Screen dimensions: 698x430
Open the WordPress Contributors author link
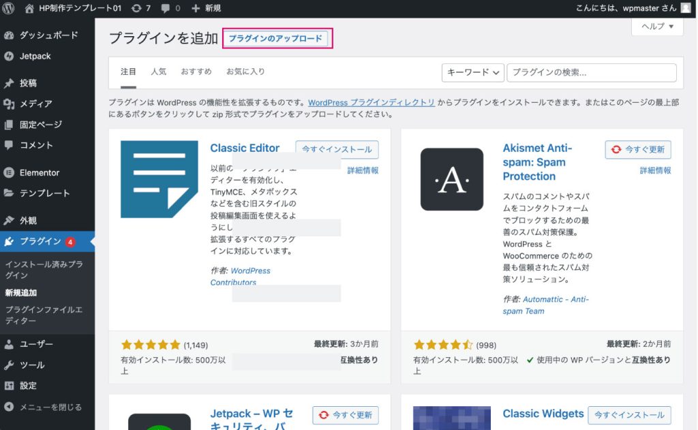tap(241, 277)
